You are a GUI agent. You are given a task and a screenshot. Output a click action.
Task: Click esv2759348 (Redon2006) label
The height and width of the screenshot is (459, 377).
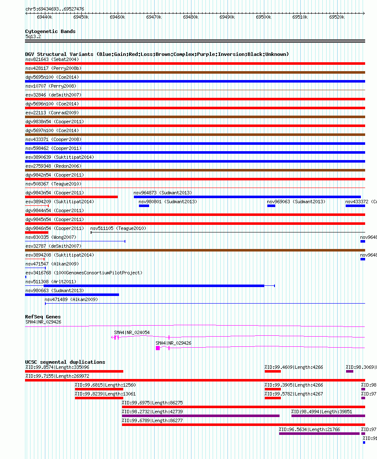(53, 166)
